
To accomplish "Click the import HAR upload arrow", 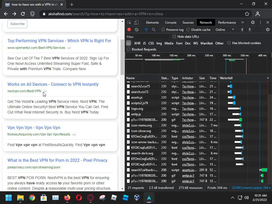I will click(x=242, y=30).
